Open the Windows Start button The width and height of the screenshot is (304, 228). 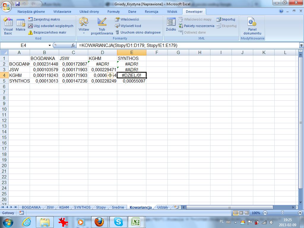[x=8, y=221]
